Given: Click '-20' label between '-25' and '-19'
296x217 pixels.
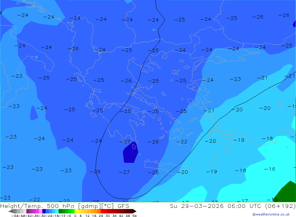Looking at the screenshot, I should point(183,172).
